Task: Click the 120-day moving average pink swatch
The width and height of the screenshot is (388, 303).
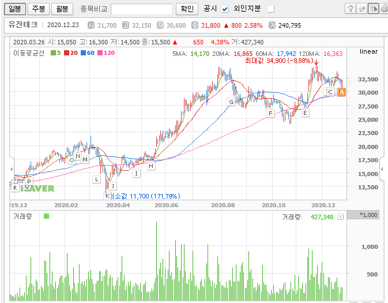Action: tap(100, 53)
